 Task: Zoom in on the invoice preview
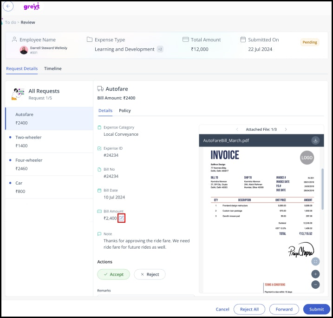(x=315, y=274)
